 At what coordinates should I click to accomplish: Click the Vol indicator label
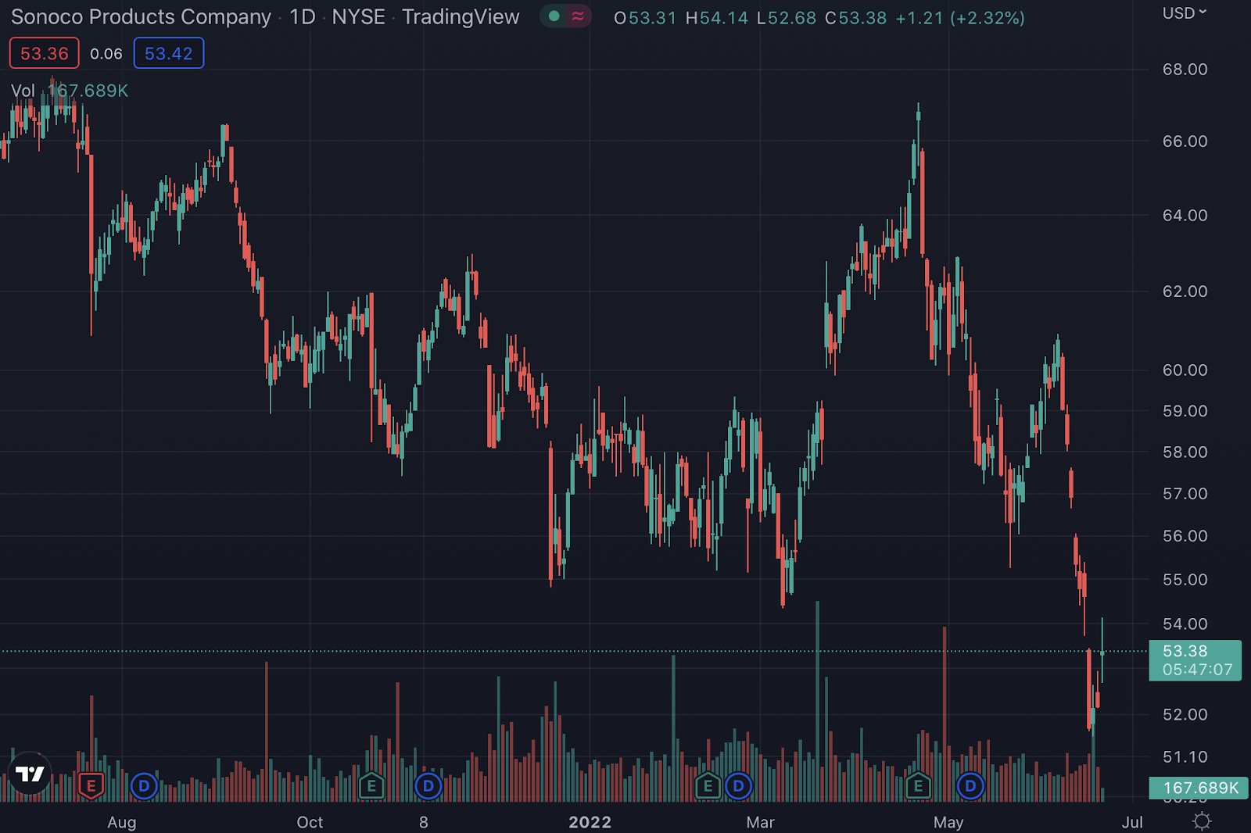pyautogui.click(x=23, y=91)
